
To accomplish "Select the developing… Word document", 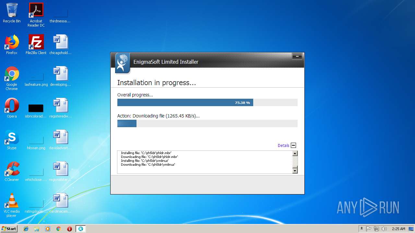I will [x=60, y=76].
